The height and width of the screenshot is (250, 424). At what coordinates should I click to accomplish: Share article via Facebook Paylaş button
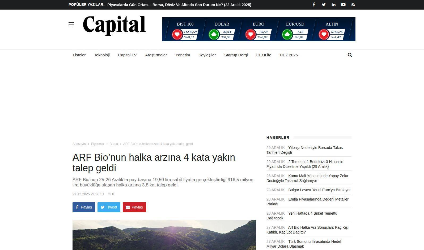[x=84, y=207]
